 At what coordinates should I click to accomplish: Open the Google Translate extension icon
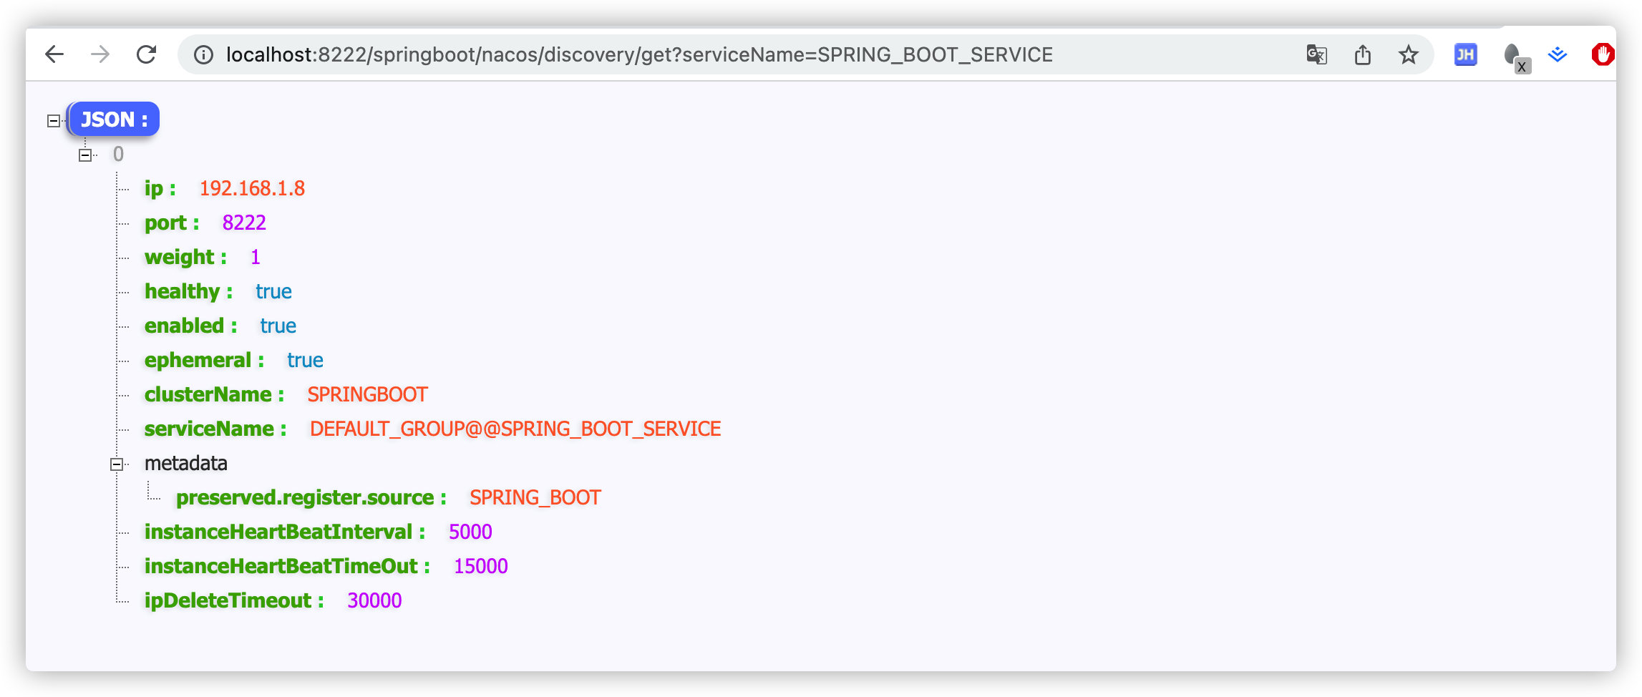[x=1317, y=54]
